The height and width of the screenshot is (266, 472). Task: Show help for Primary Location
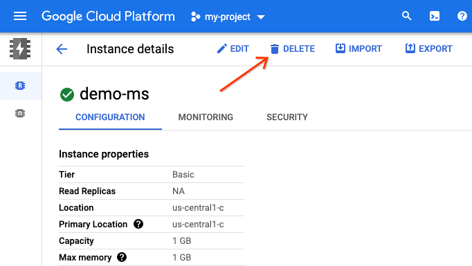pyautogui.click(x=138, y=224)
